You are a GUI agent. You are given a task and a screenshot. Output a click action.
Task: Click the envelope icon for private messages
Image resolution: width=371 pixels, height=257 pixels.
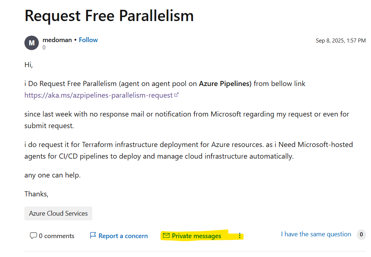point(166,236)
